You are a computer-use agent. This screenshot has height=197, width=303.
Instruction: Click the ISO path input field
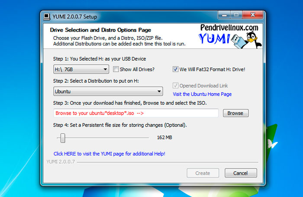[136, 113]
